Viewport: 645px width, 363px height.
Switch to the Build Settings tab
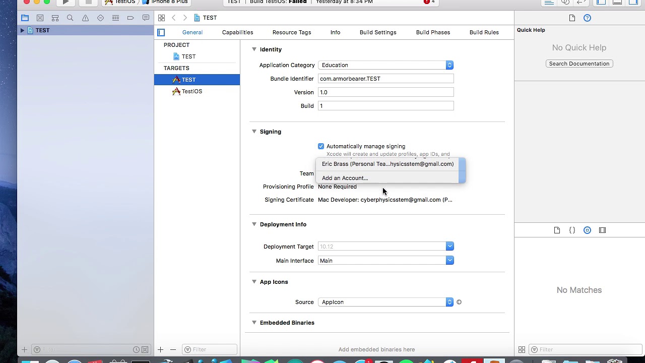pyautogui.click(x=378, y=32)
